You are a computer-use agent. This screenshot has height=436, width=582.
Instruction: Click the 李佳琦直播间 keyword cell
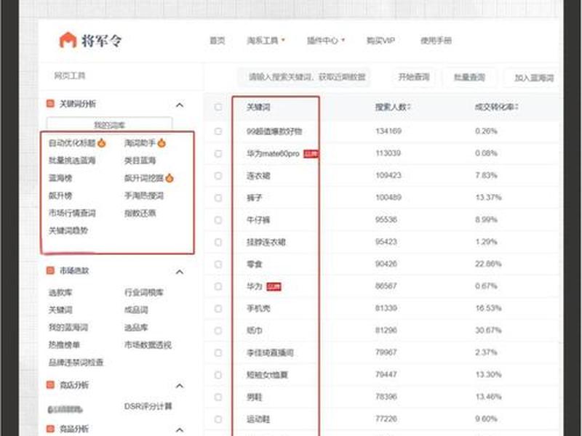(270, 352)
